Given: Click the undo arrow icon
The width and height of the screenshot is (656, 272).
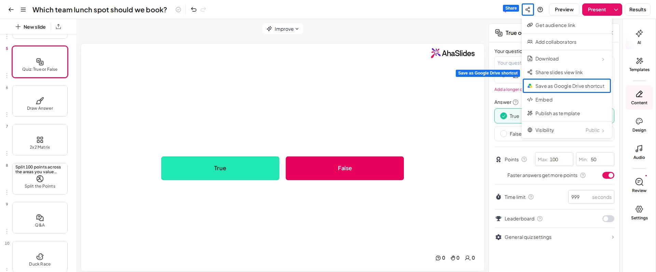Looking at the screenshot, I should coord(194,10).
